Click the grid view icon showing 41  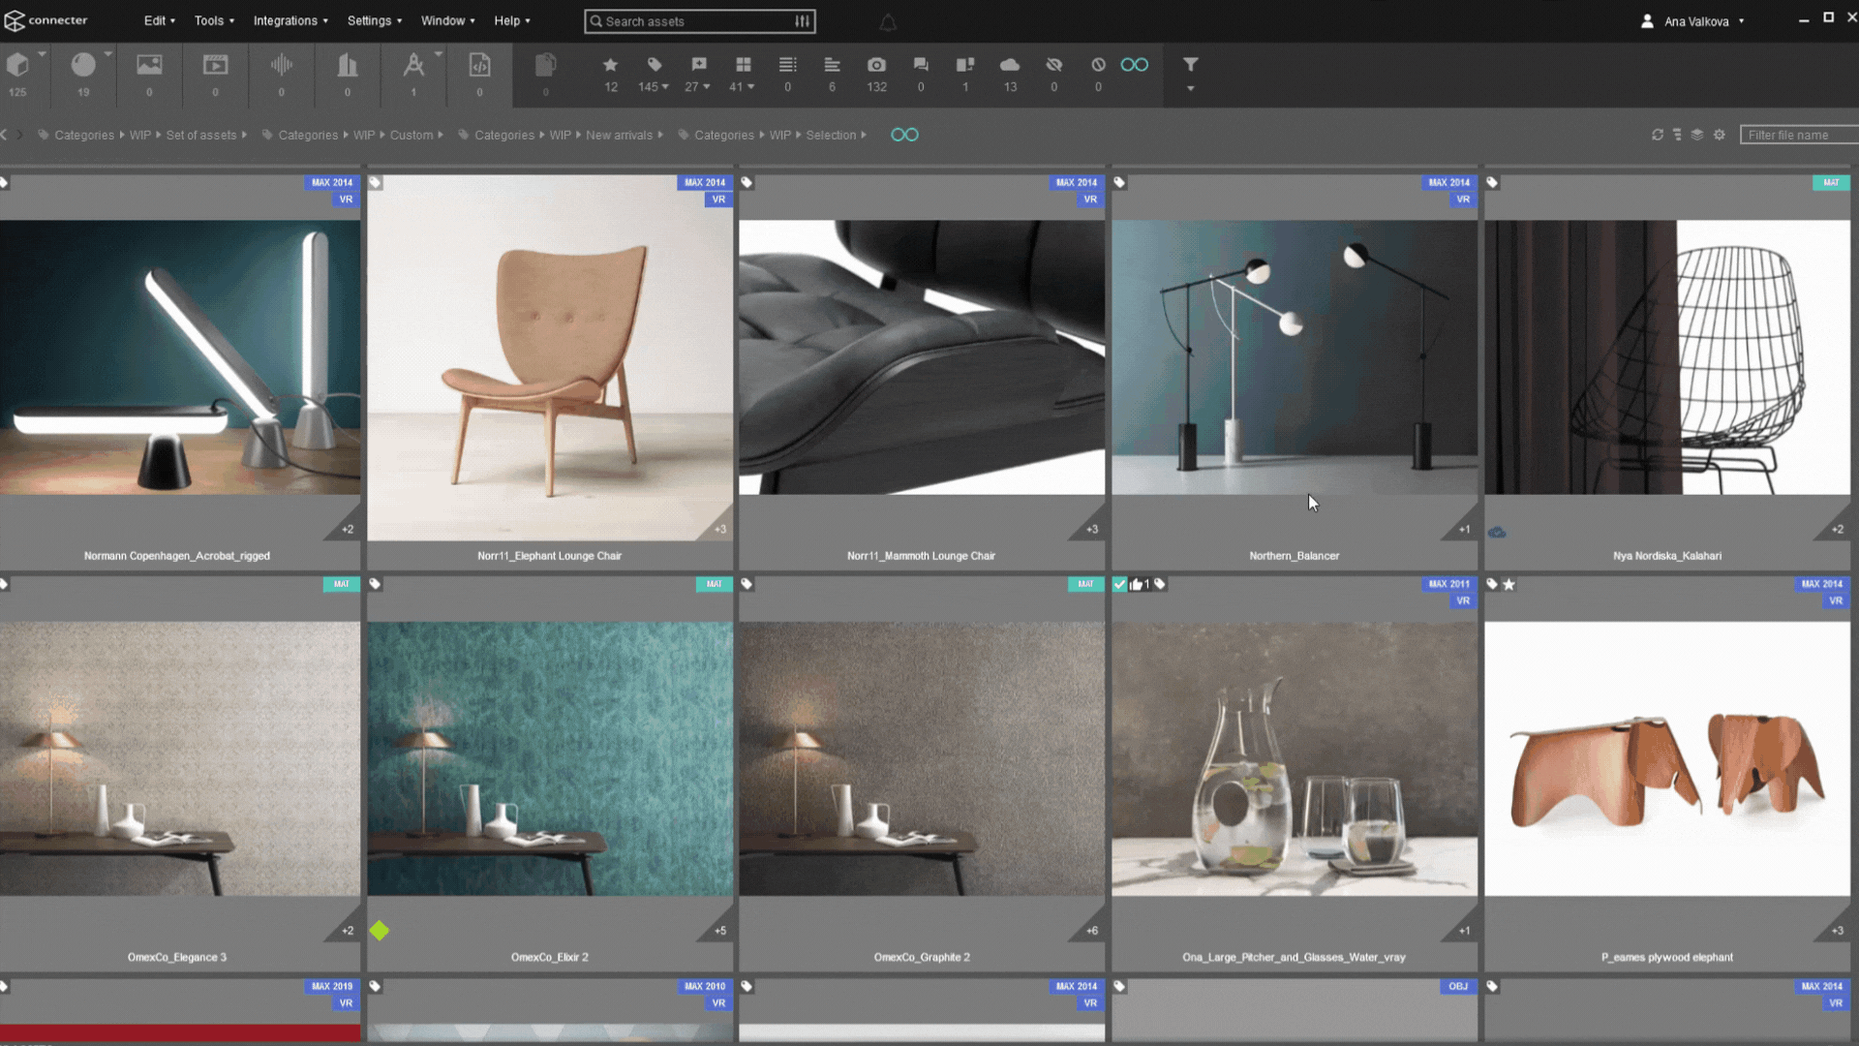pyautogui.click(x=744, y=65)
